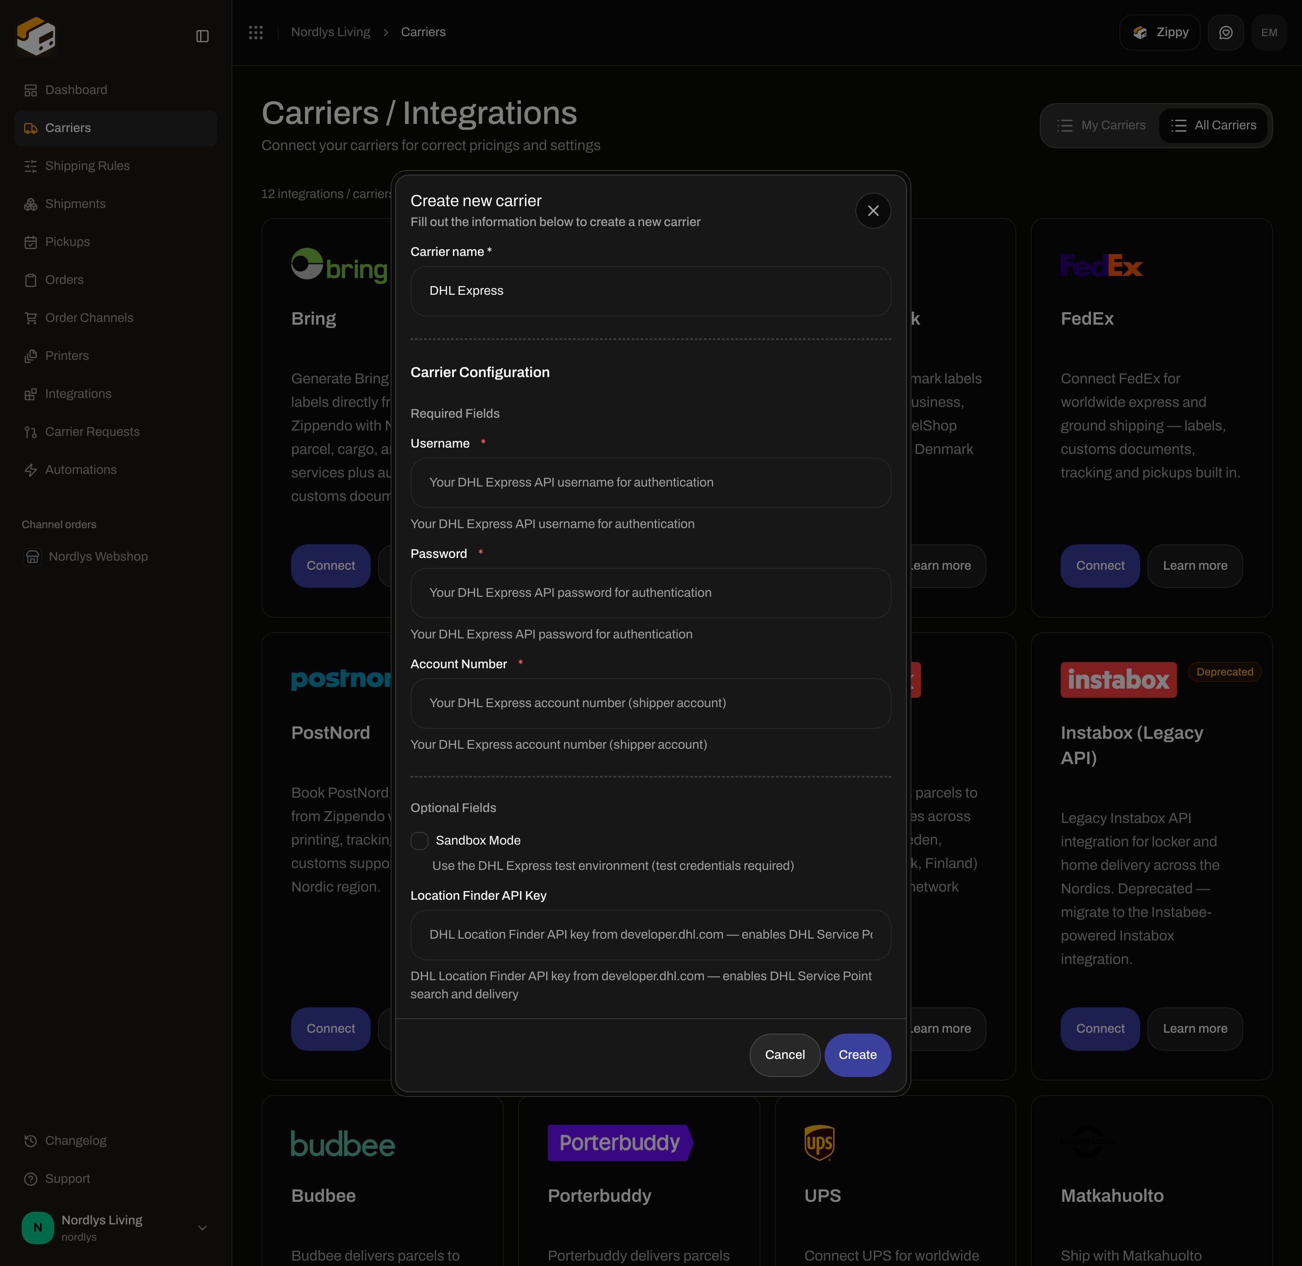Click Learn more on the FedEx card
1302x1266 pixels.
[x=1195, y=566]
